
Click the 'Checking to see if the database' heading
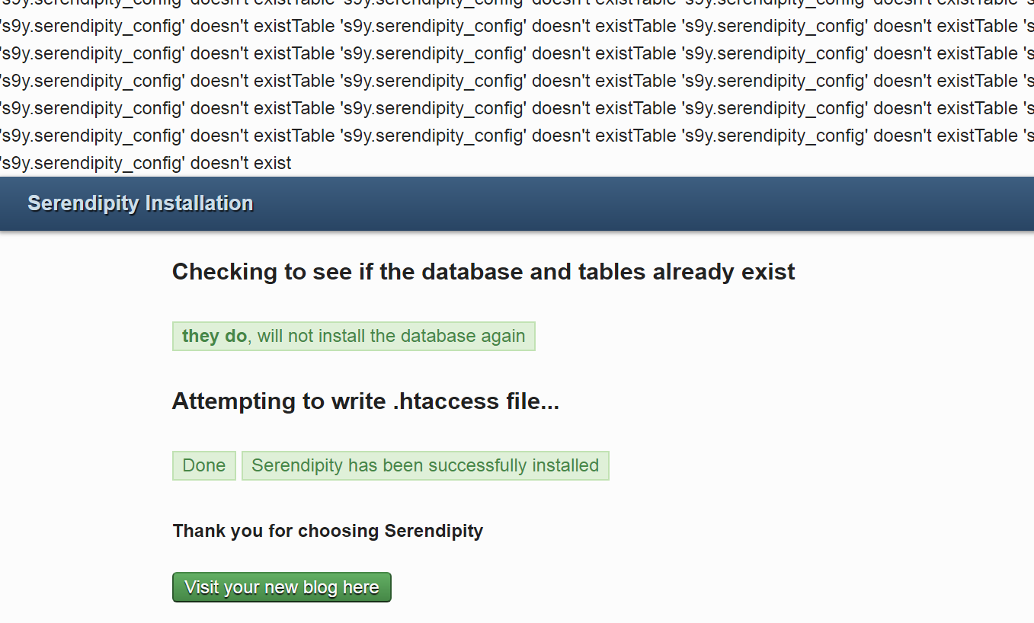(x=483, y=272)
